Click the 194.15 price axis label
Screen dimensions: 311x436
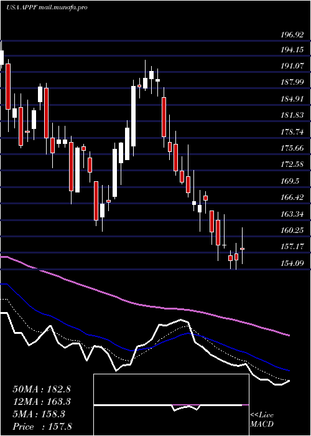click(291, 50)
